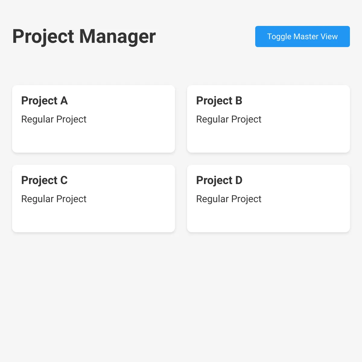Click Regular Project under Project C
The image size is (362, 362).
[x=54, y=199]
